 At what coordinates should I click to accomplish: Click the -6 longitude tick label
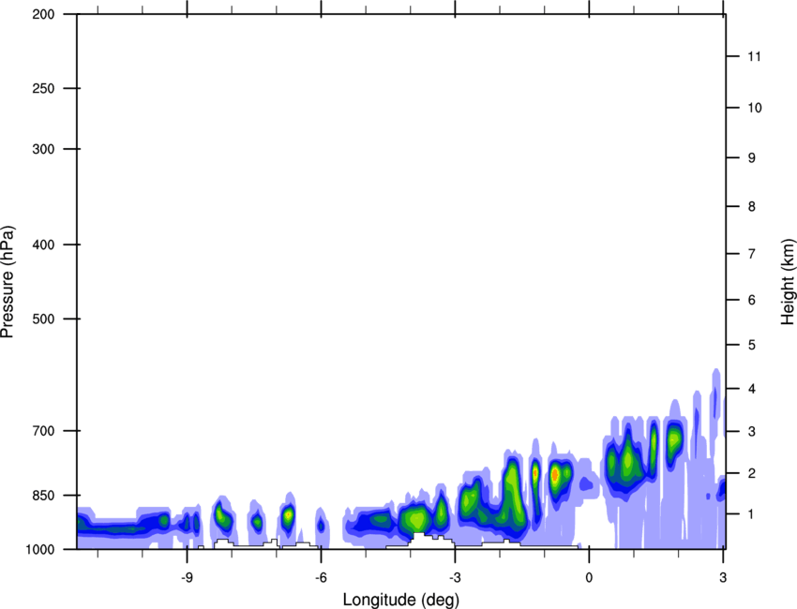click(321, 577)
